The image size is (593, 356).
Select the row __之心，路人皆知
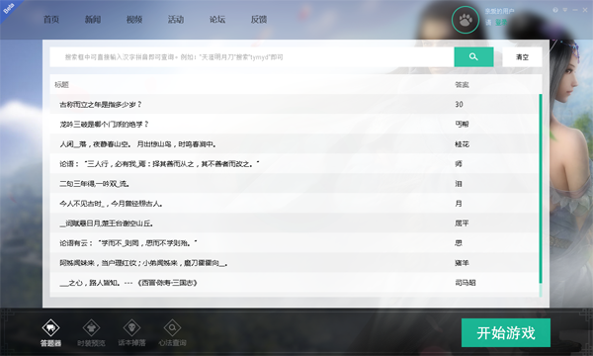pos(295,283)
